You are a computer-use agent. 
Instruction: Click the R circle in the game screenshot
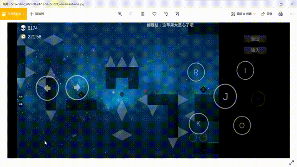point(196,72)
